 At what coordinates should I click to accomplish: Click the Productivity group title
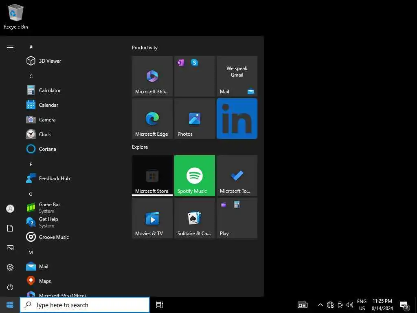145,48
